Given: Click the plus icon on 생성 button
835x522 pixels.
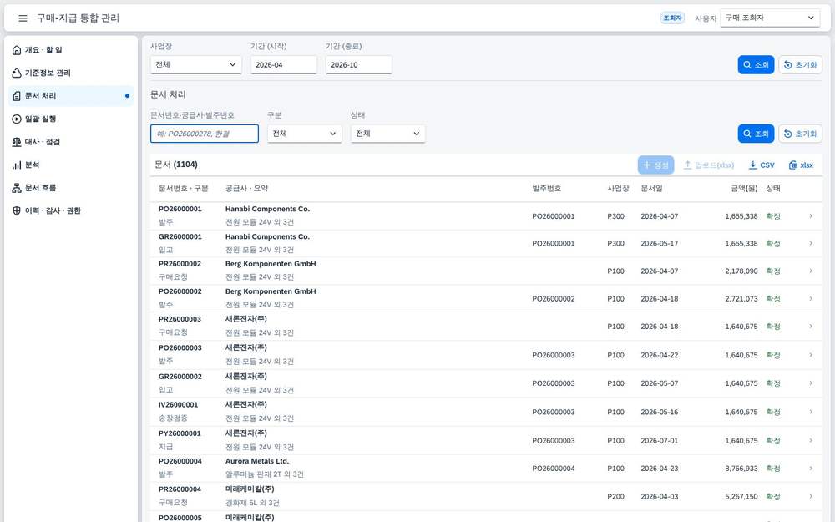Looking at the screenshot, I should (x=646, y=165).
